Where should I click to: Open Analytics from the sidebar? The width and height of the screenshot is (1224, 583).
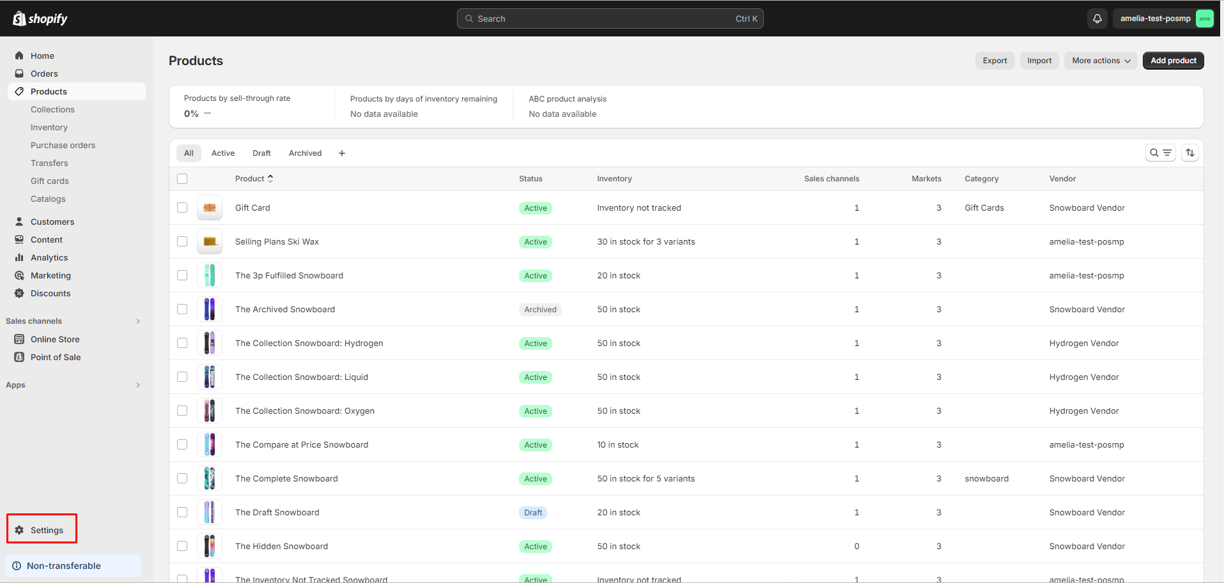pos(19,257)
